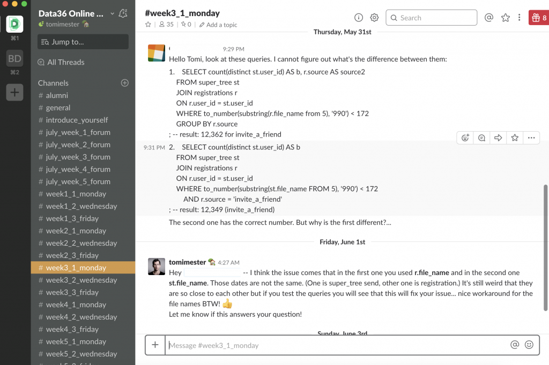Open channel settings gear icon

(374, 18)
